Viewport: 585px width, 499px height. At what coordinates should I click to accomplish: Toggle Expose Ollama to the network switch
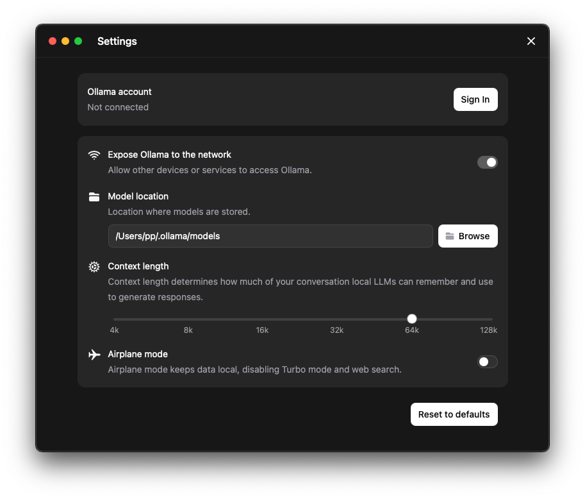coord(487,162)
